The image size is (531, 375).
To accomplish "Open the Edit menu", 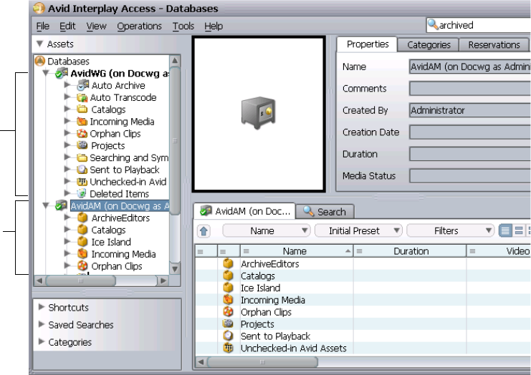I will coord(67,26).
